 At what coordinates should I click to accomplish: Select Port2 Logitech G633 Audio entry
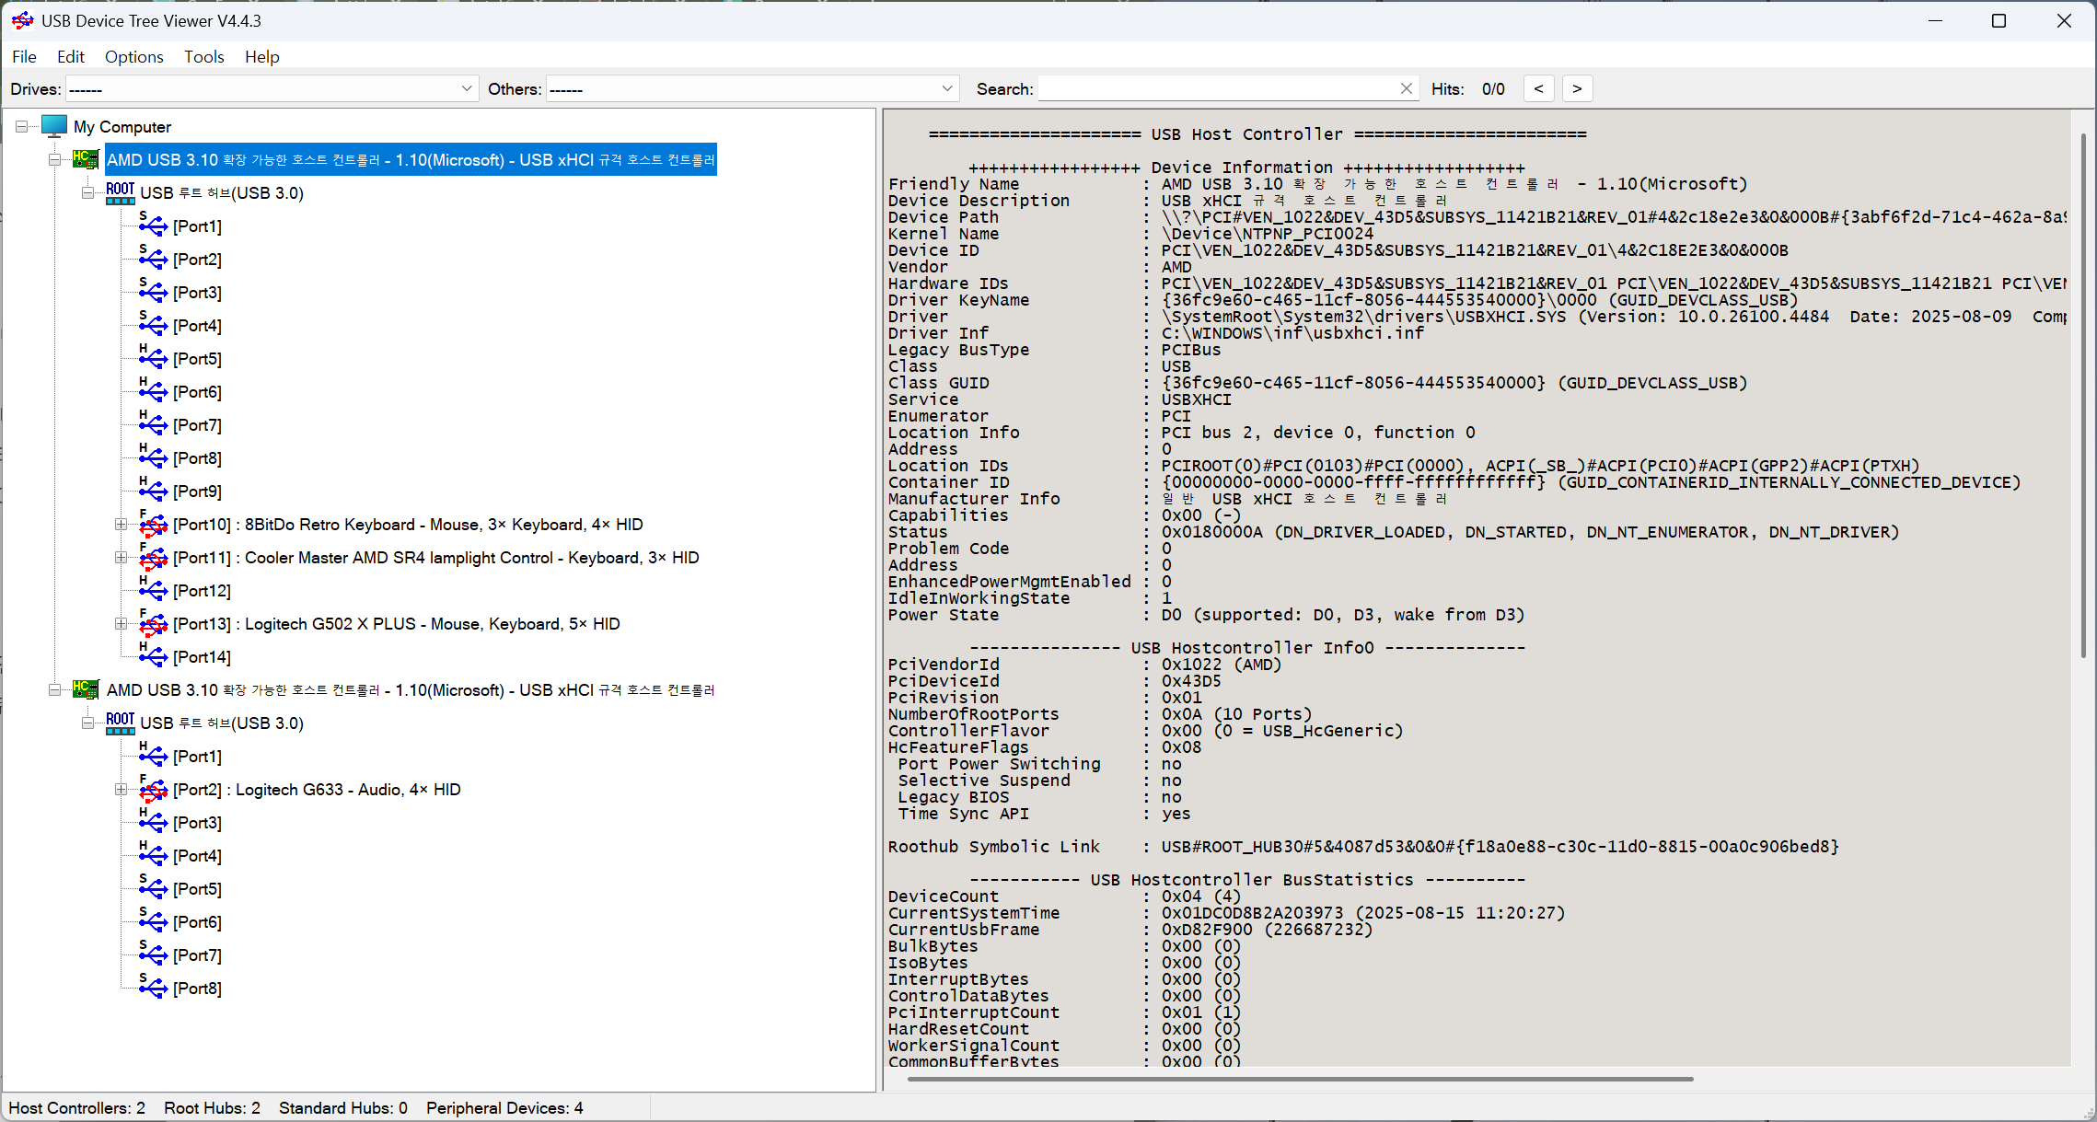pyautogui.click(x=317, y=789)
